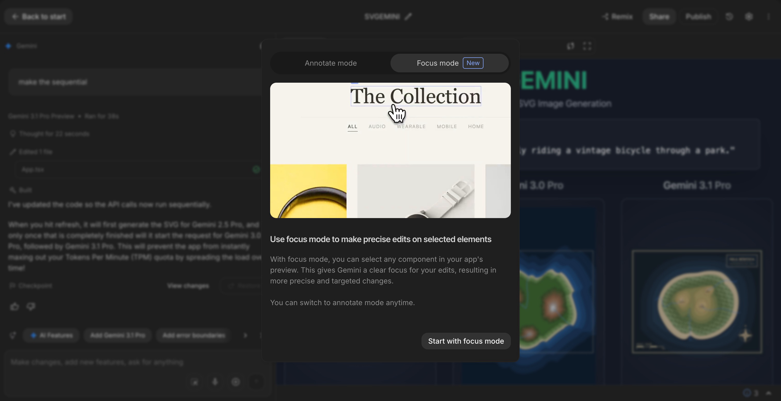The image size is (781, 401).
Task: Click the thumbs up feedback icon
Action: pos(14,307)
